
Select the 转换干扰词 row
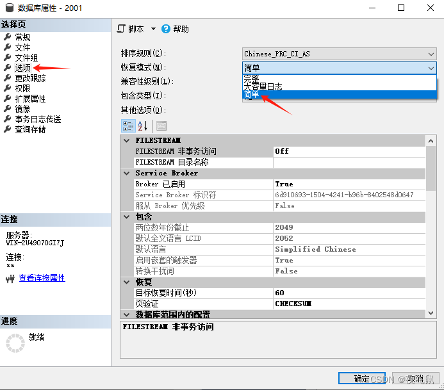click(279, 271)
